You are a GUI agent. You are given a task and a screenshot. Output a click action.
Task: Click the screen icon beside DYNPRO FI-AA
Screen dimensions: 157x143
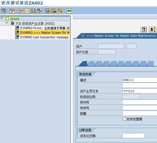tap(17, 28)
